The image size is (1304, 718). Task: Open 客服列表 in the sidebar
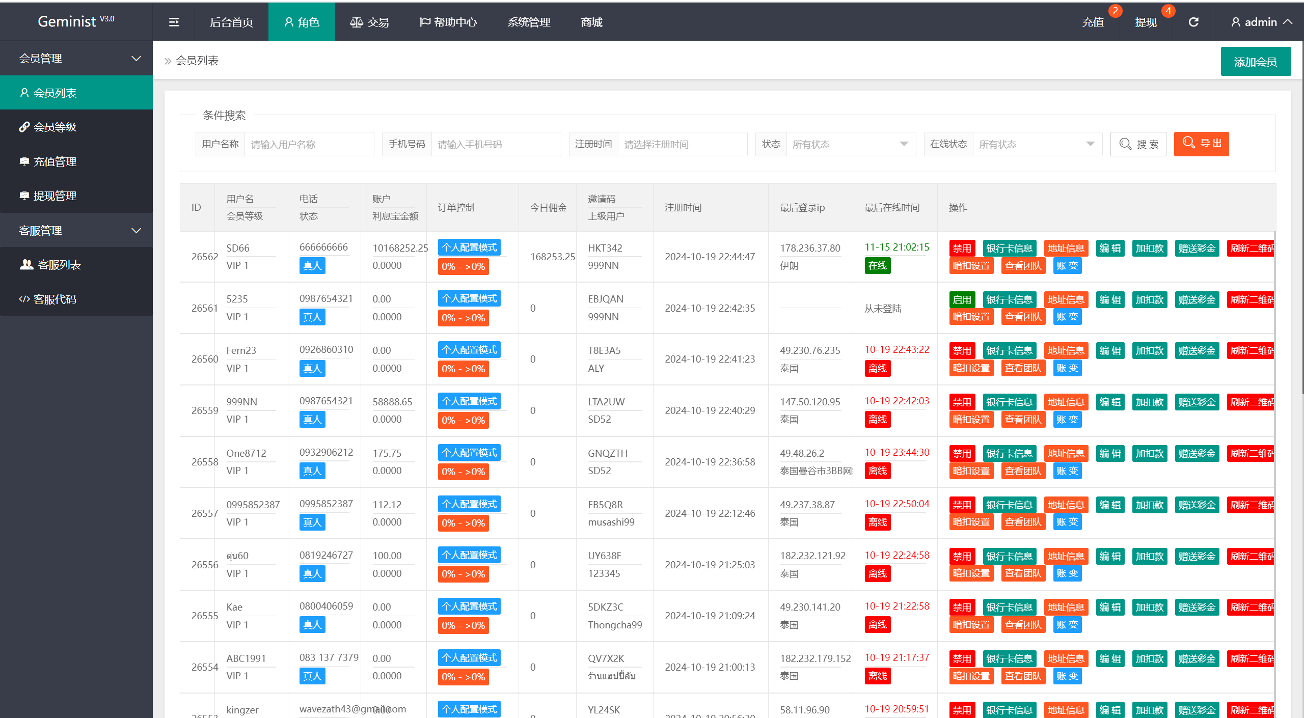pos(59,265)
